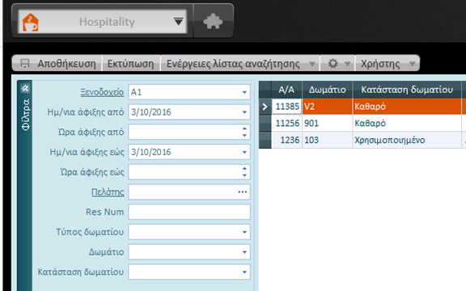Click the Res Num input field
The image size is (466, 291).
click(189, 212)
